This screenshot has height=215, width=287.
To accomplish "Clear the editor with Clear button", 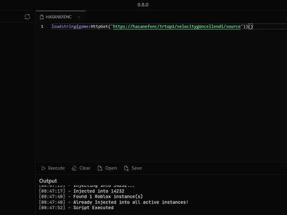I will coord(81,168).
